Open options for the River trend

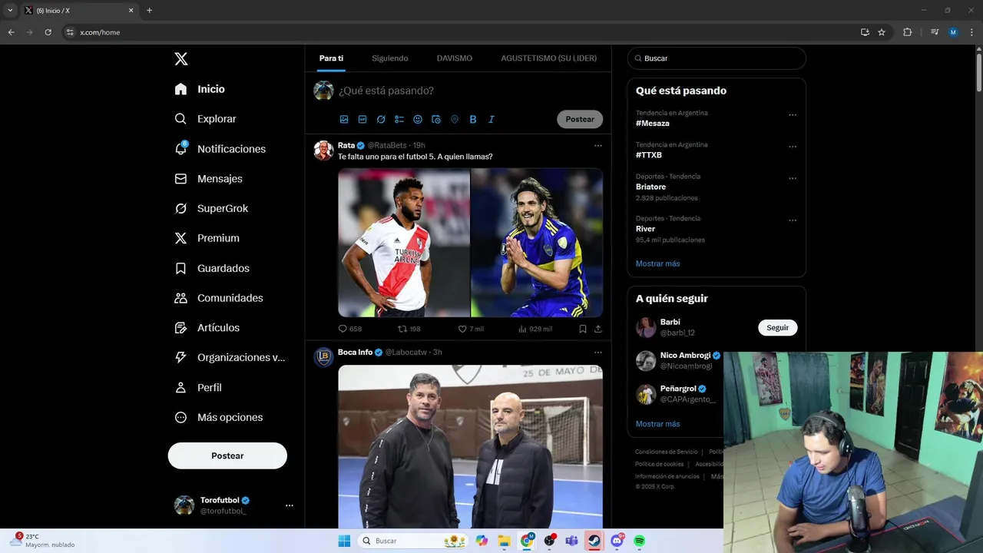coord(793,220)
